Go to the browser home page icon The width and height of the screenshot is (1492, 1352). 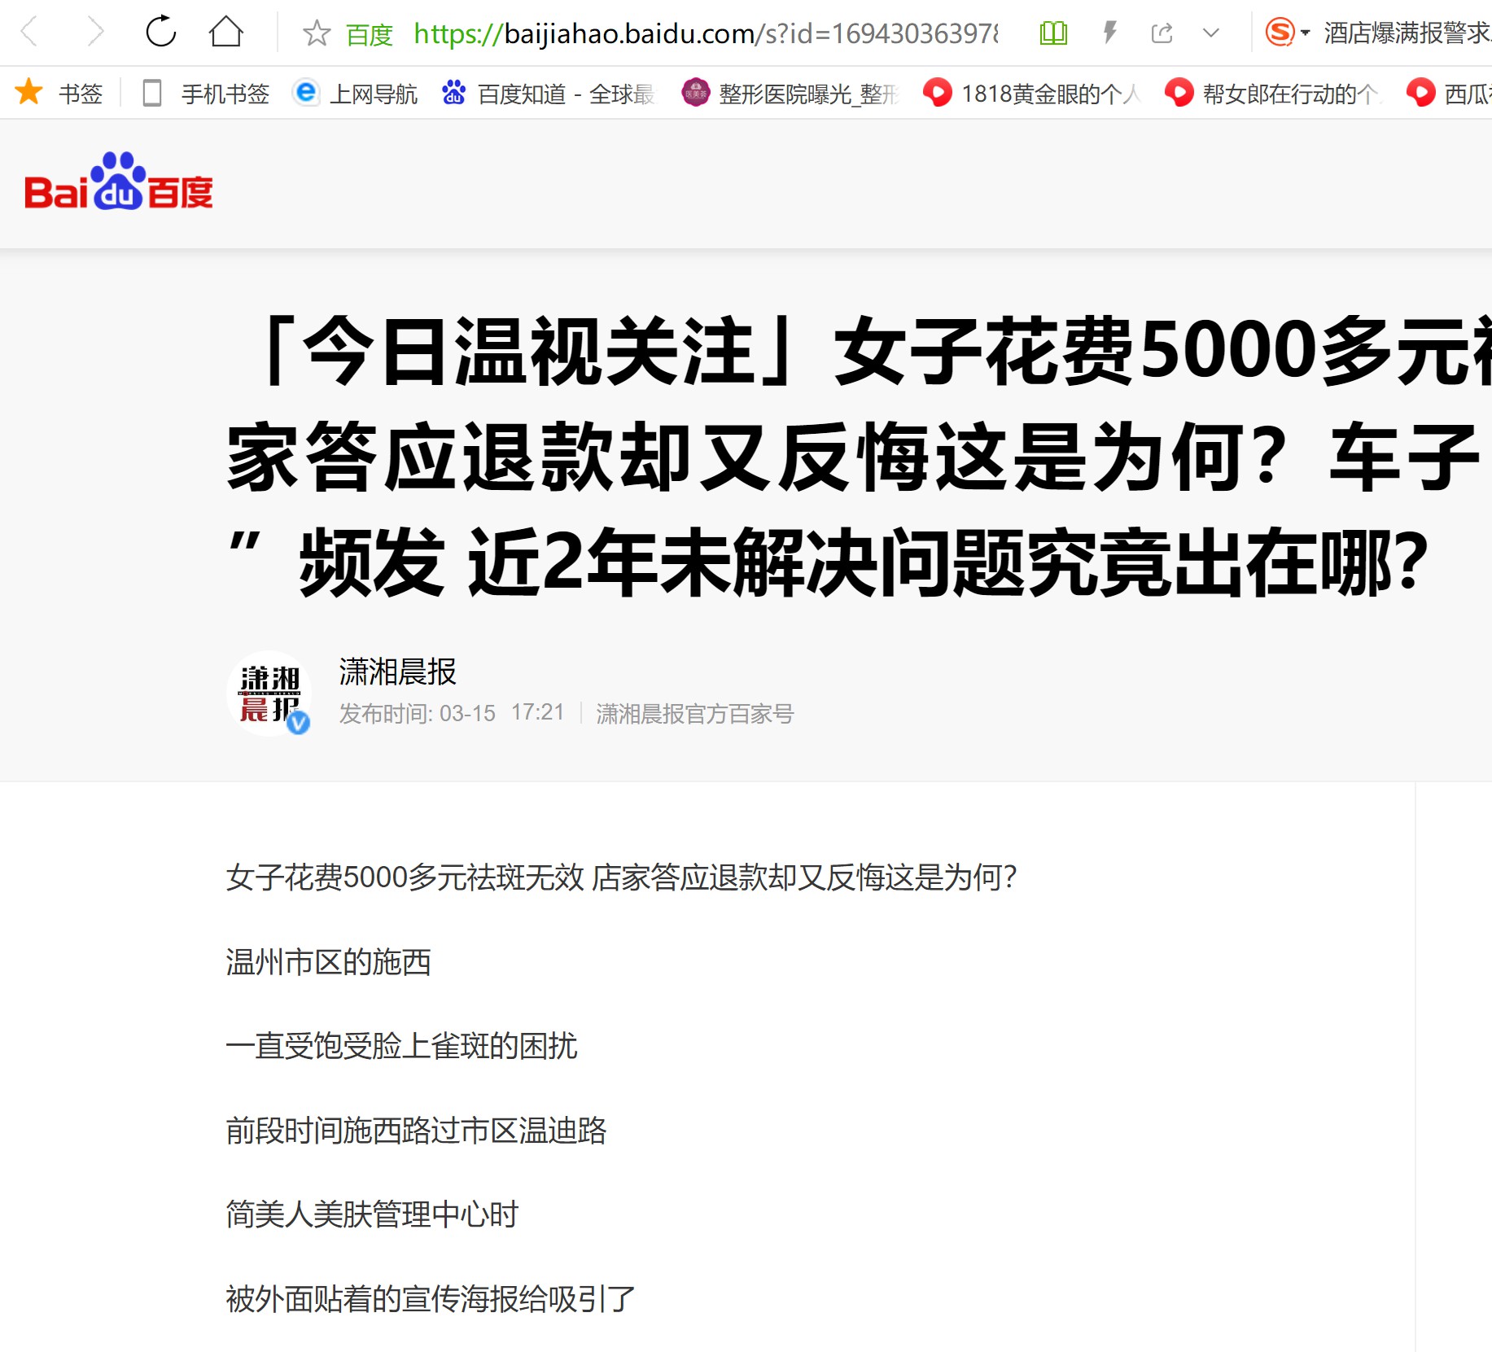225,33
